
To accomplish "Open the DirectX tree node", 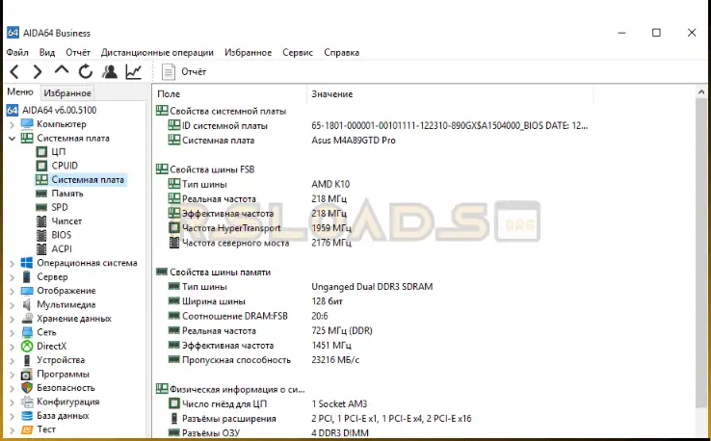I will (51, 346).
